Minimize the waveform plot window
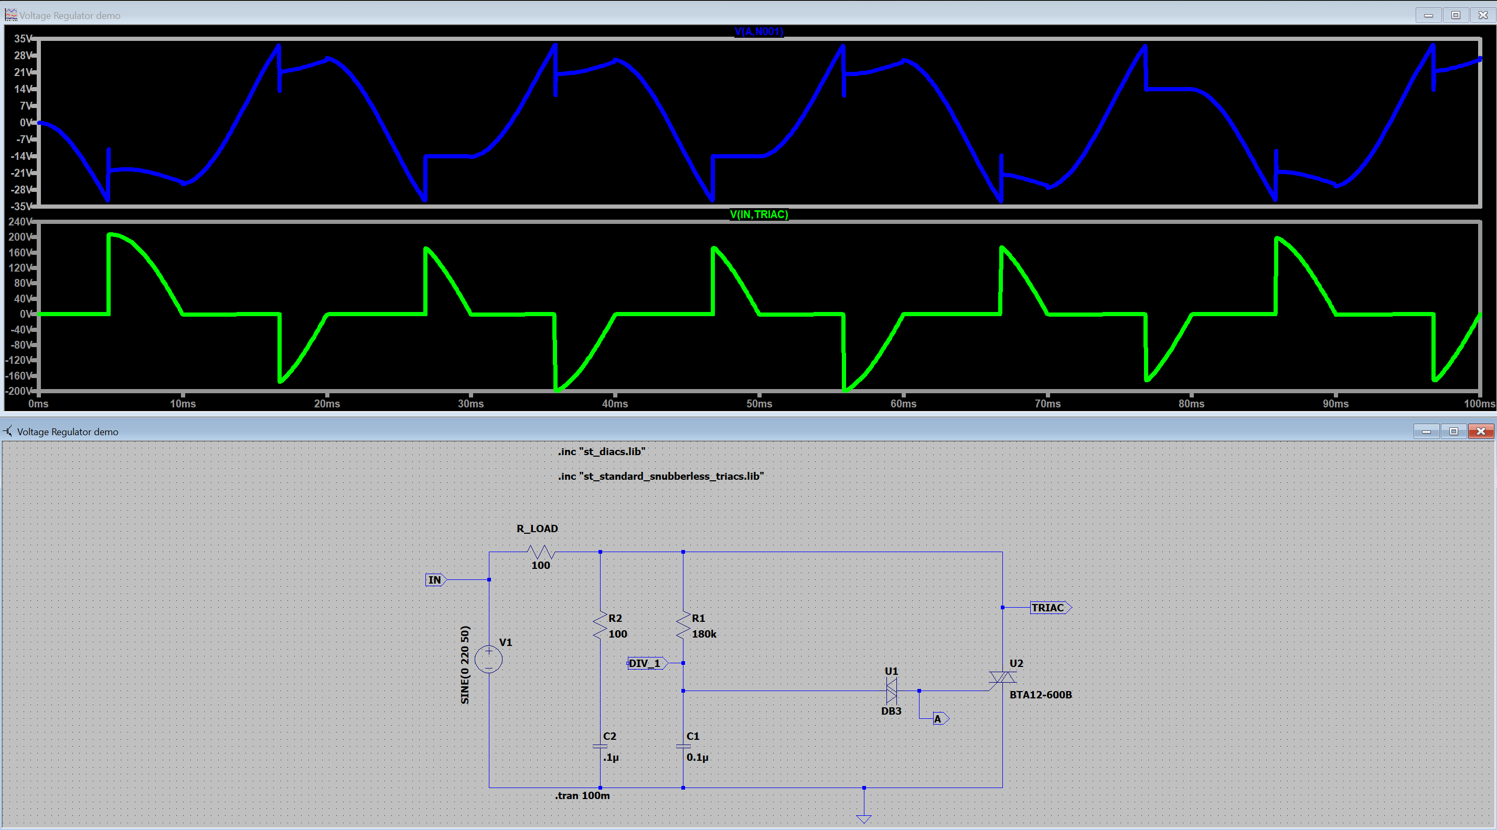 point(1428,15)
